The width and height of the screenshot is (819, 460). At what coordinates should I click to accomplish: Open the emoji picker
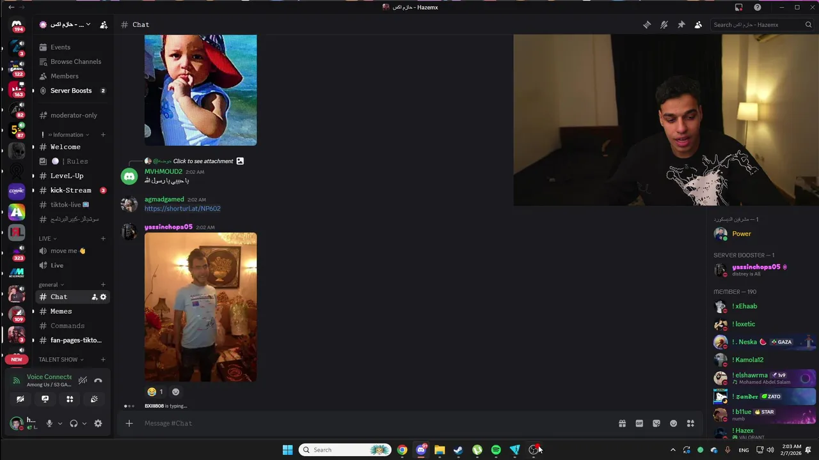[x=673, y=424]
